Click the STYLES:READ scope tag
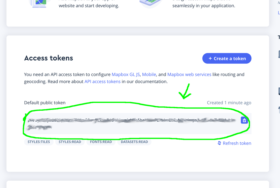Screen dimensions: 280x188 (70, 142)
